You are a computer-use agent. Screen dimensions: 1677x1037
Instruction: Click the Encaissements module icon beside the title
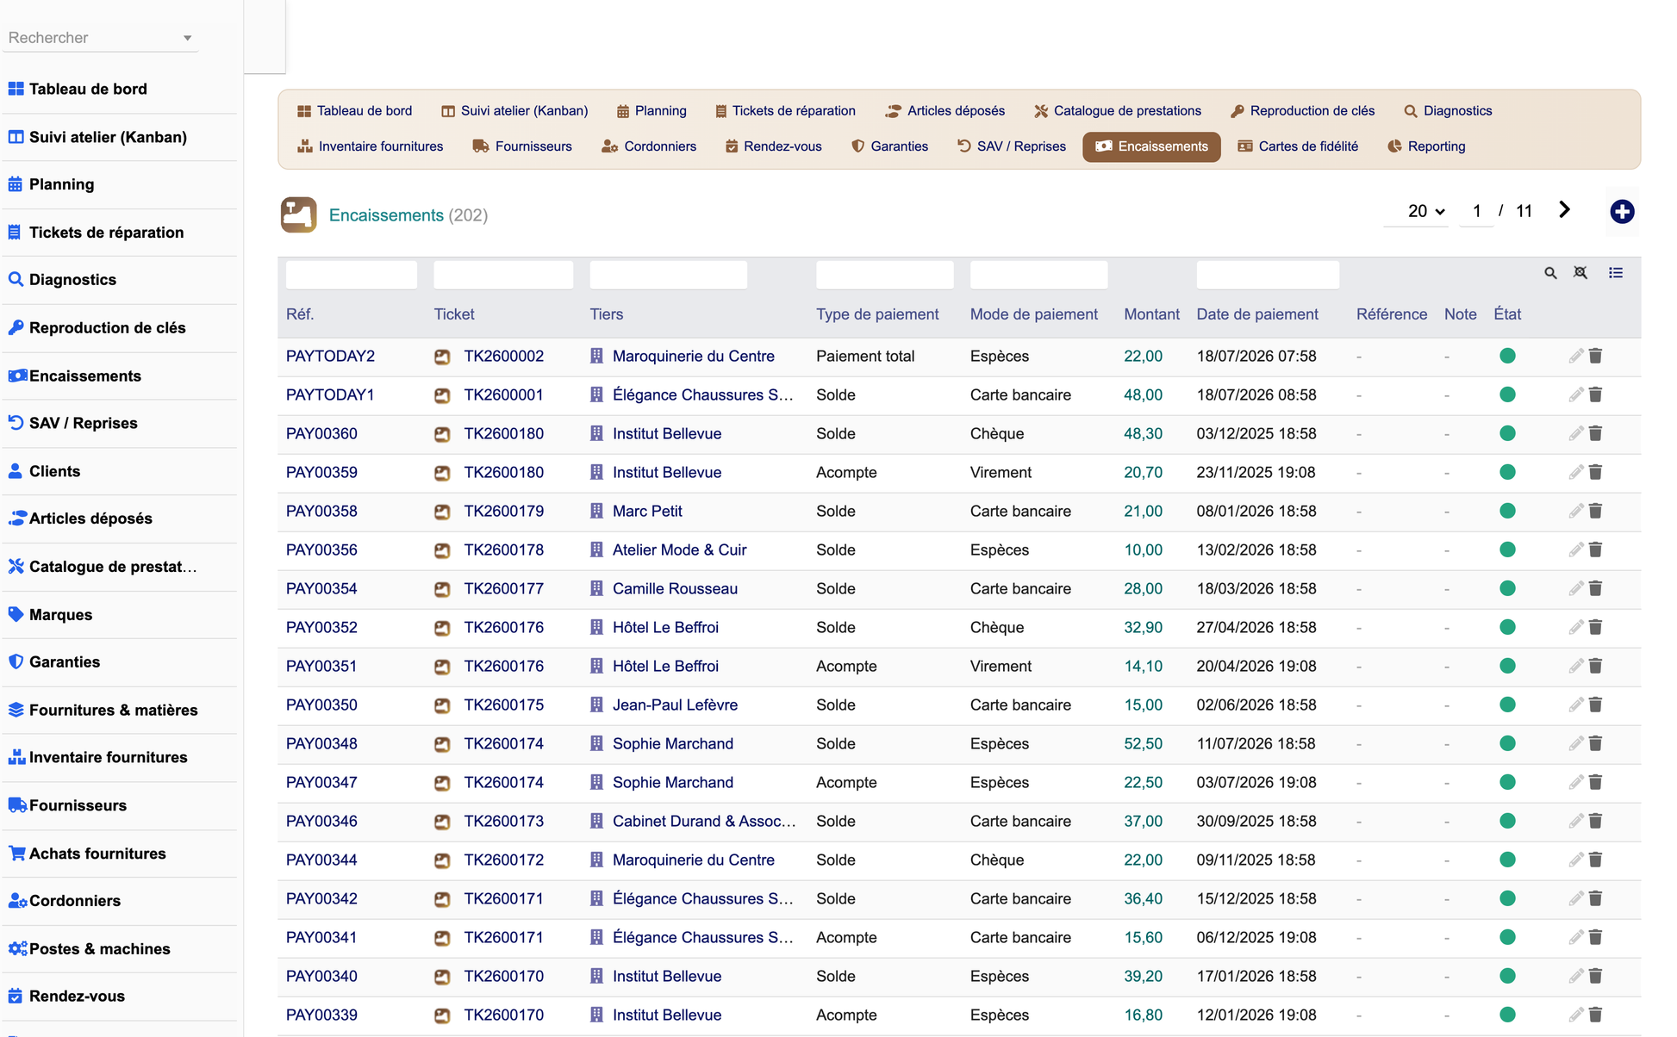point(298,214)
